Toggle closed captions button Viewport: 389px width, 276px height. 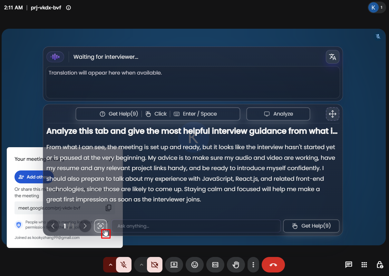coord(215,265)
